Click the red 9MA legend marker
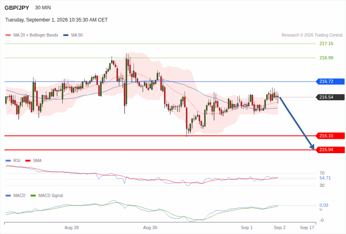Image resolution: width=346 pixels, height=234 pixels. [x=28, y=161]
